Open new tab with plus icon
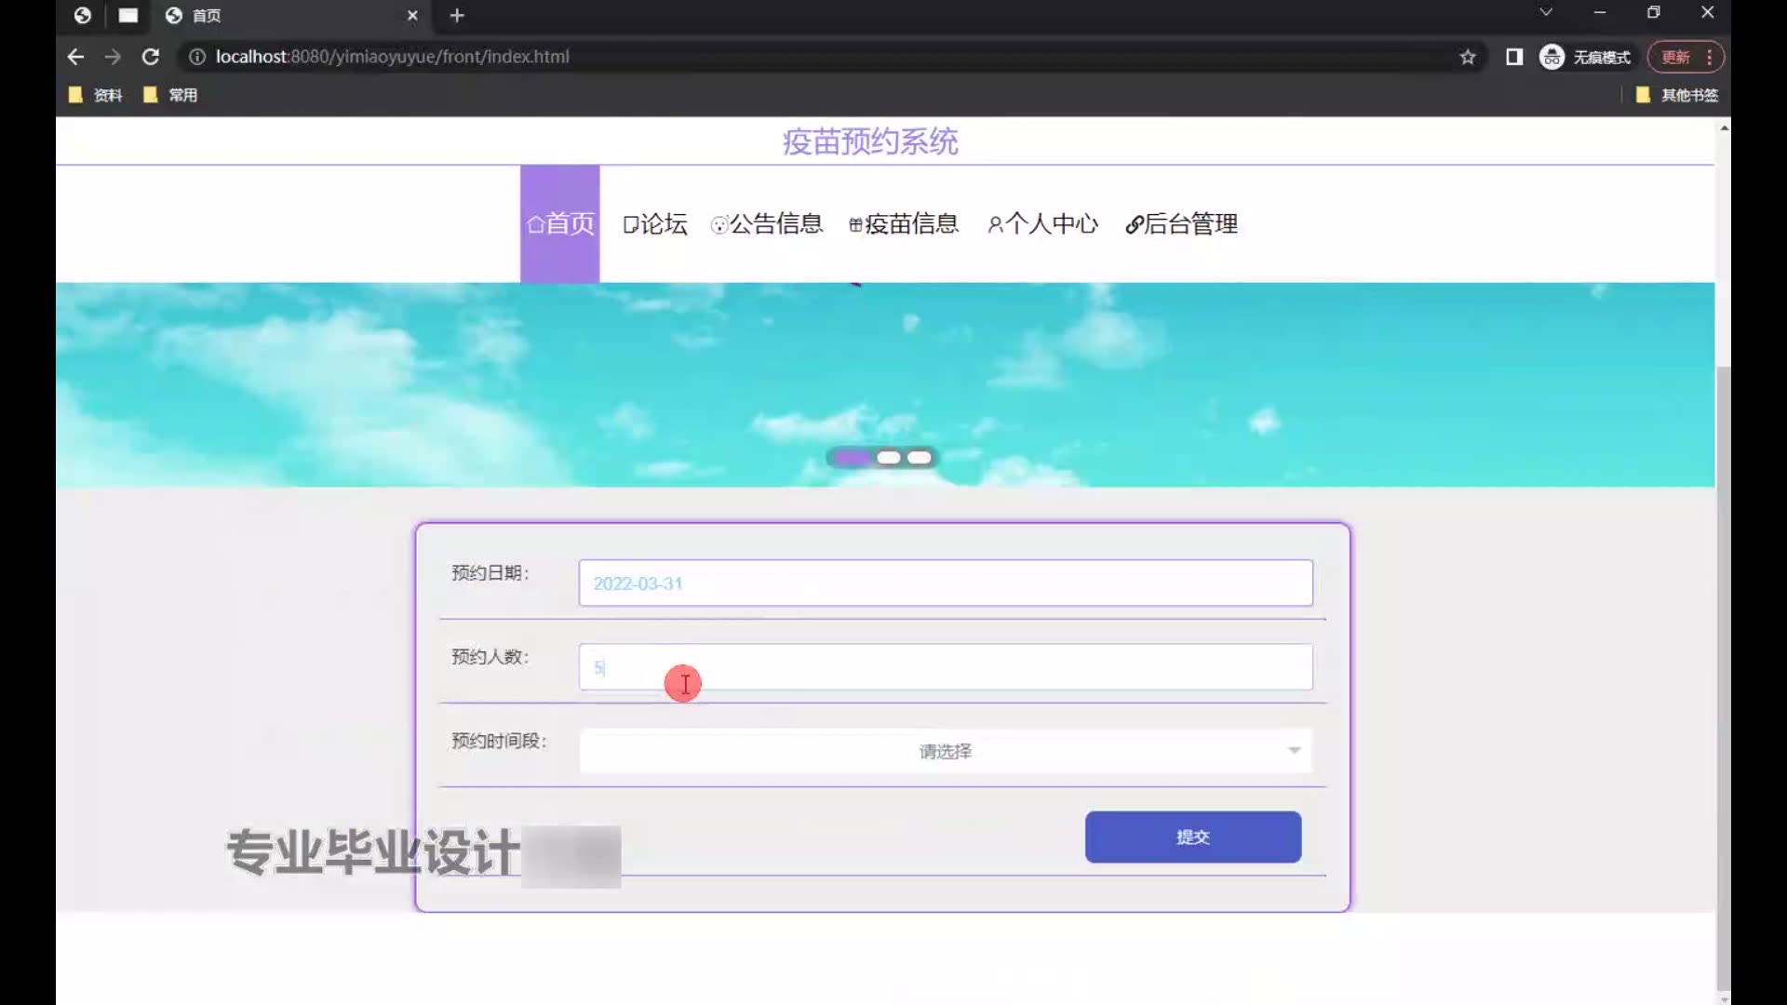Viewport: 1787px width, 1005px height. coord(456,15)
